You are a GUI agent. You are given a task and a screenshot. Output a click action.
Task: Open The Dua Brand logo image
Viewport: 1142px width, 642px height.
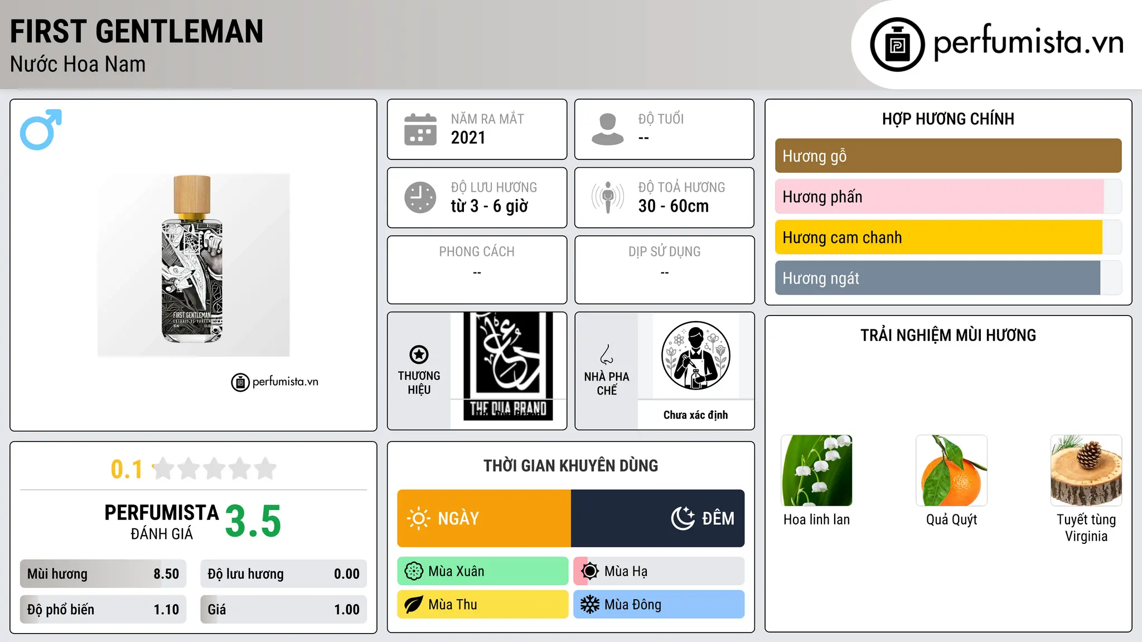coord(508,366)
